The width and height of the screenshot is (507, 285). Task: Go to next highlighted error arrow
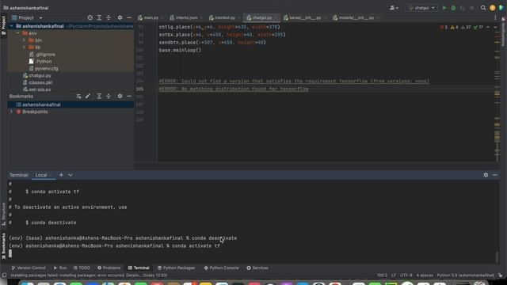(x=495, y=28)
